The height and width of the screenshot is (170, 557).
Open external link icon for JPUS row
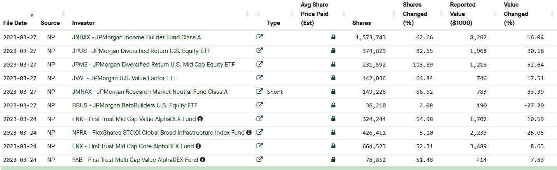pyautogui.click(x=259, y=51)
